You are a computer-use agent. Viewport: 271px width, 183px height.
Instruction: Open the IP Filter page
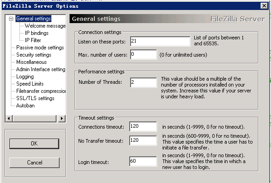coord(33,40)
